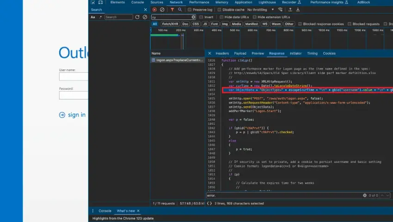Image resolution: width=393 pixels, height=222 pixels.
Task: Close the What's new drawer tab
Action: pyautogui.click(x=138, y=211)
